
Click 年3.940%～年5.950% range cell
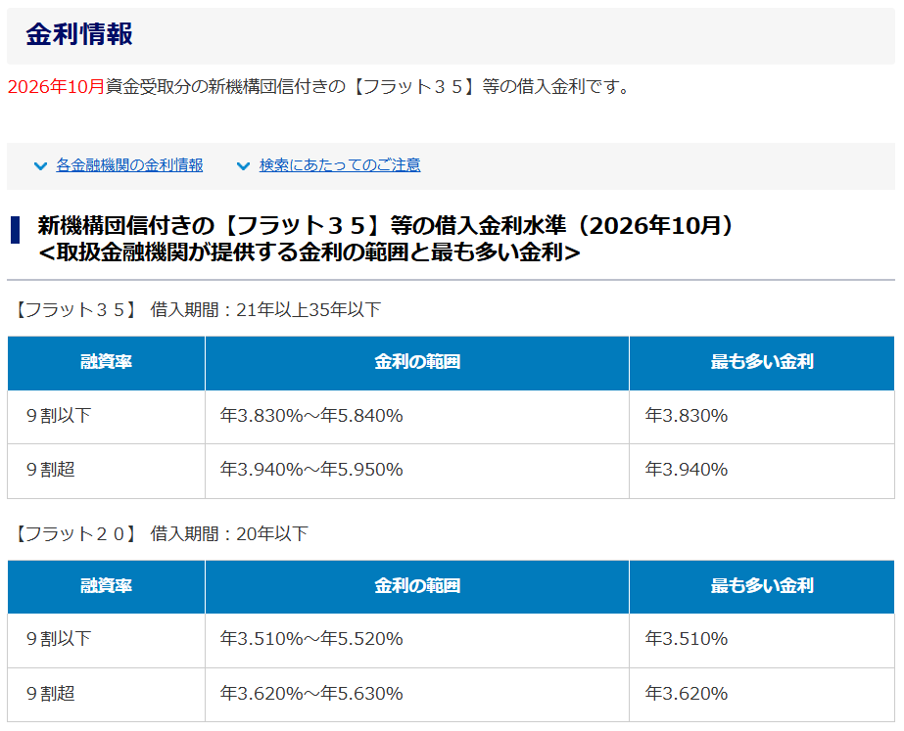(x=417, y=471)
